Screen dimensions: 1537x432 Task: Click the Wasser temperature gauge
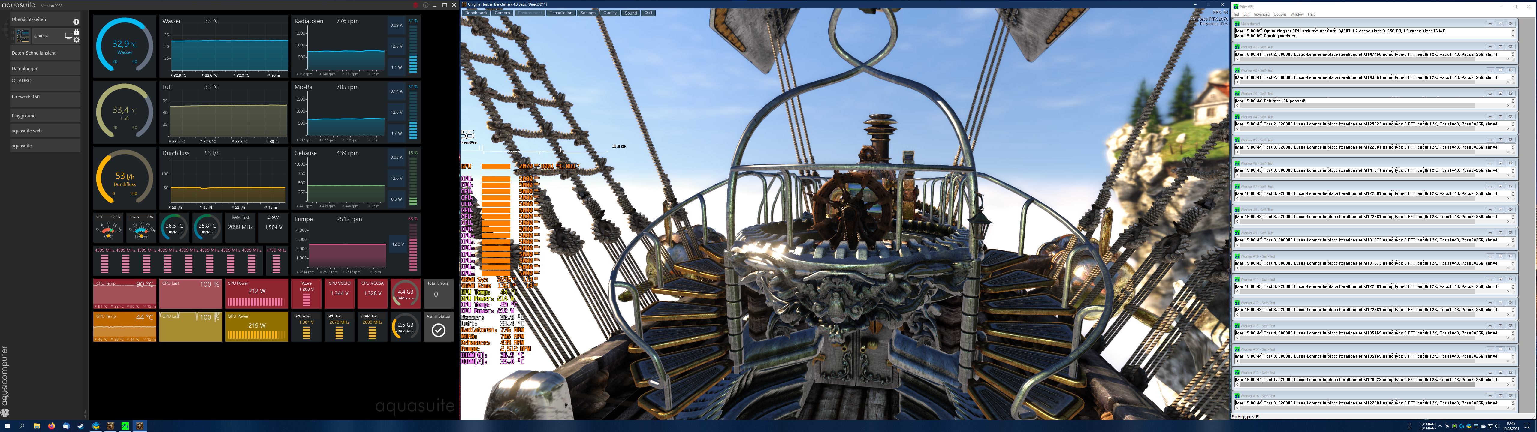(125, 46)
